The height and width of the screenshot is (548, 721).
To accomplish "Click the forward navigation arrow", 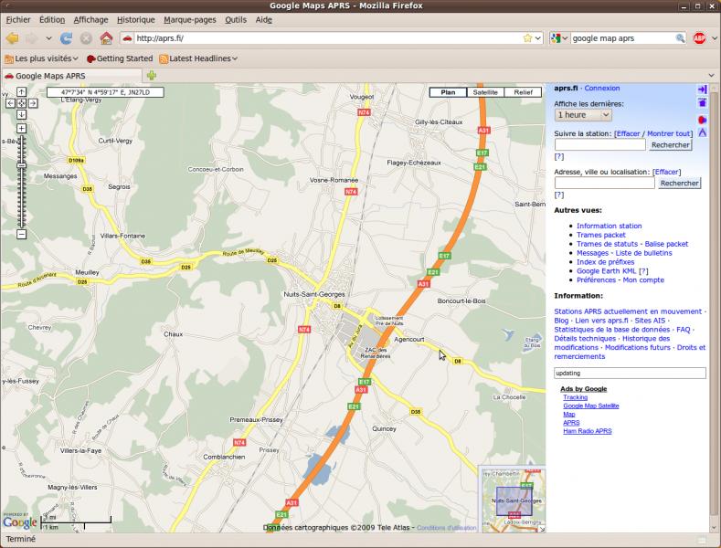I will [32, 38].
